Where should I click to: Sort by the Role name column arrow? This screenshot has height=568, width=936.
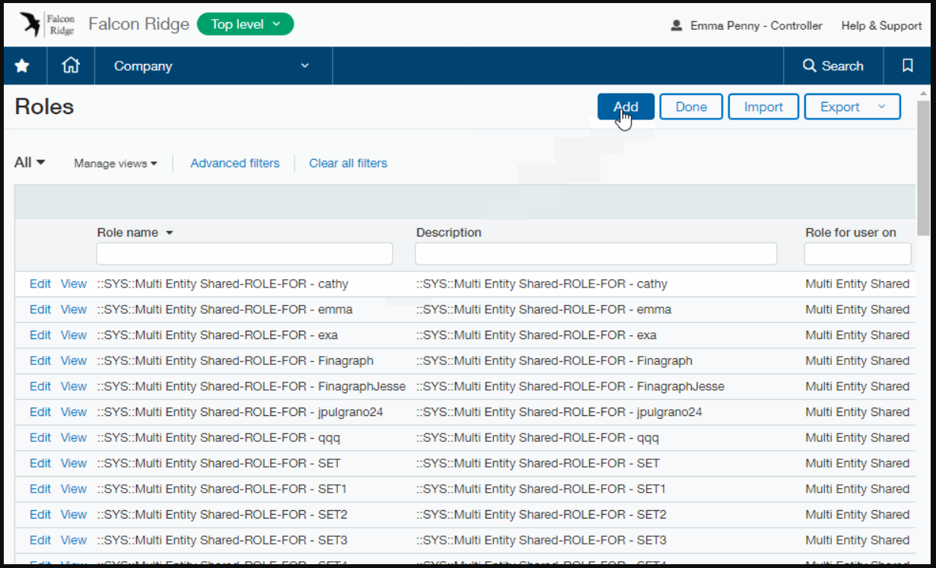tap(169, 233)
